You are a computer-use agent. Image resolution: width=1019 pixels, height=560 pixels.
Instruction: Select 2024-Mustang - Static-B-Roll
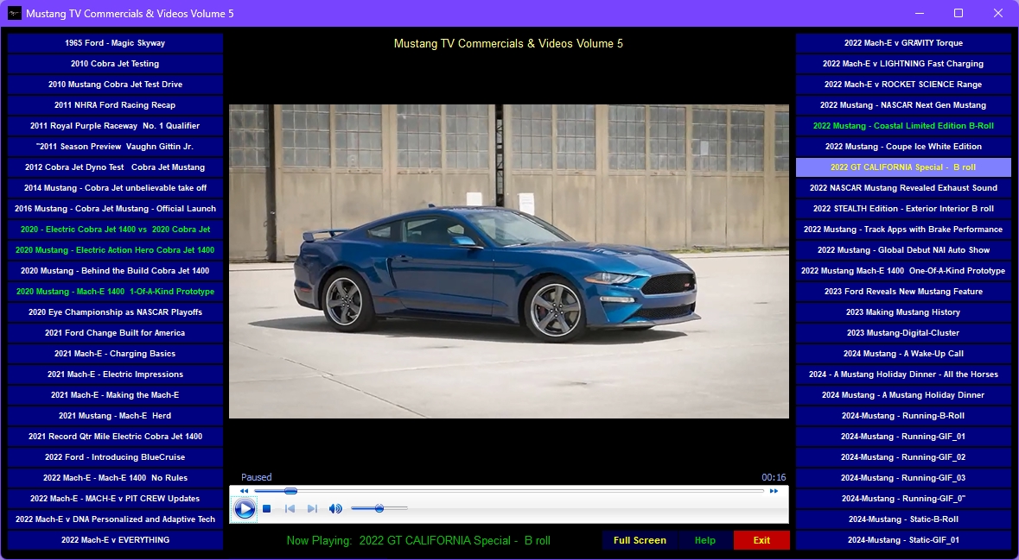click(x=903, y=519)
